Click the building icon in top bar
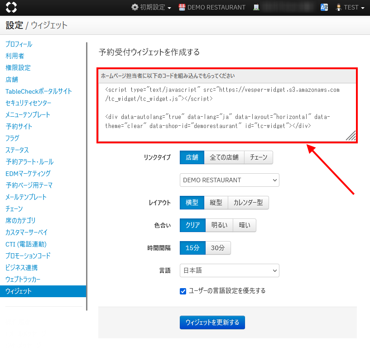This screenshot has height=351, width=370. [256, 7]
